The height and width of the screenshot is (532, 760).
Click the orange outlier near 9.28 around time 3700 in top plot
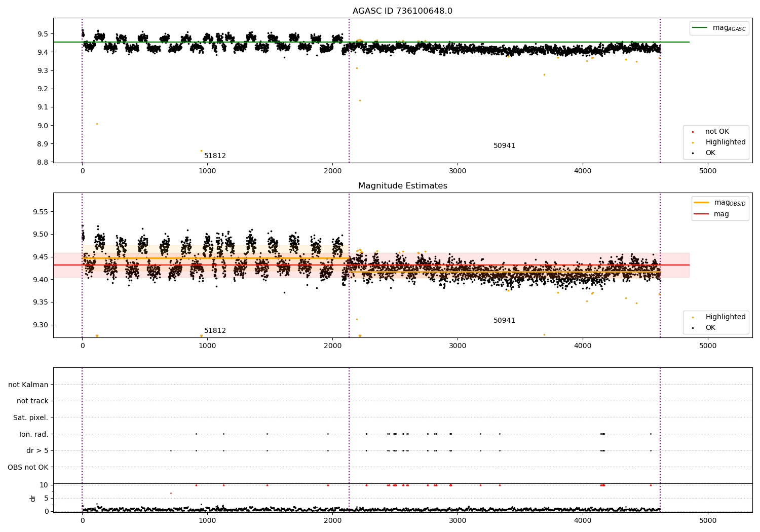(x=544, y=74)
